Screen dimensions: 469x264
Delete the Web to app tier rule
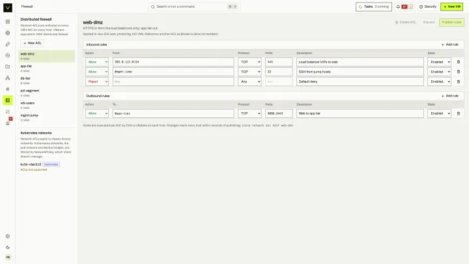point(458,113)
